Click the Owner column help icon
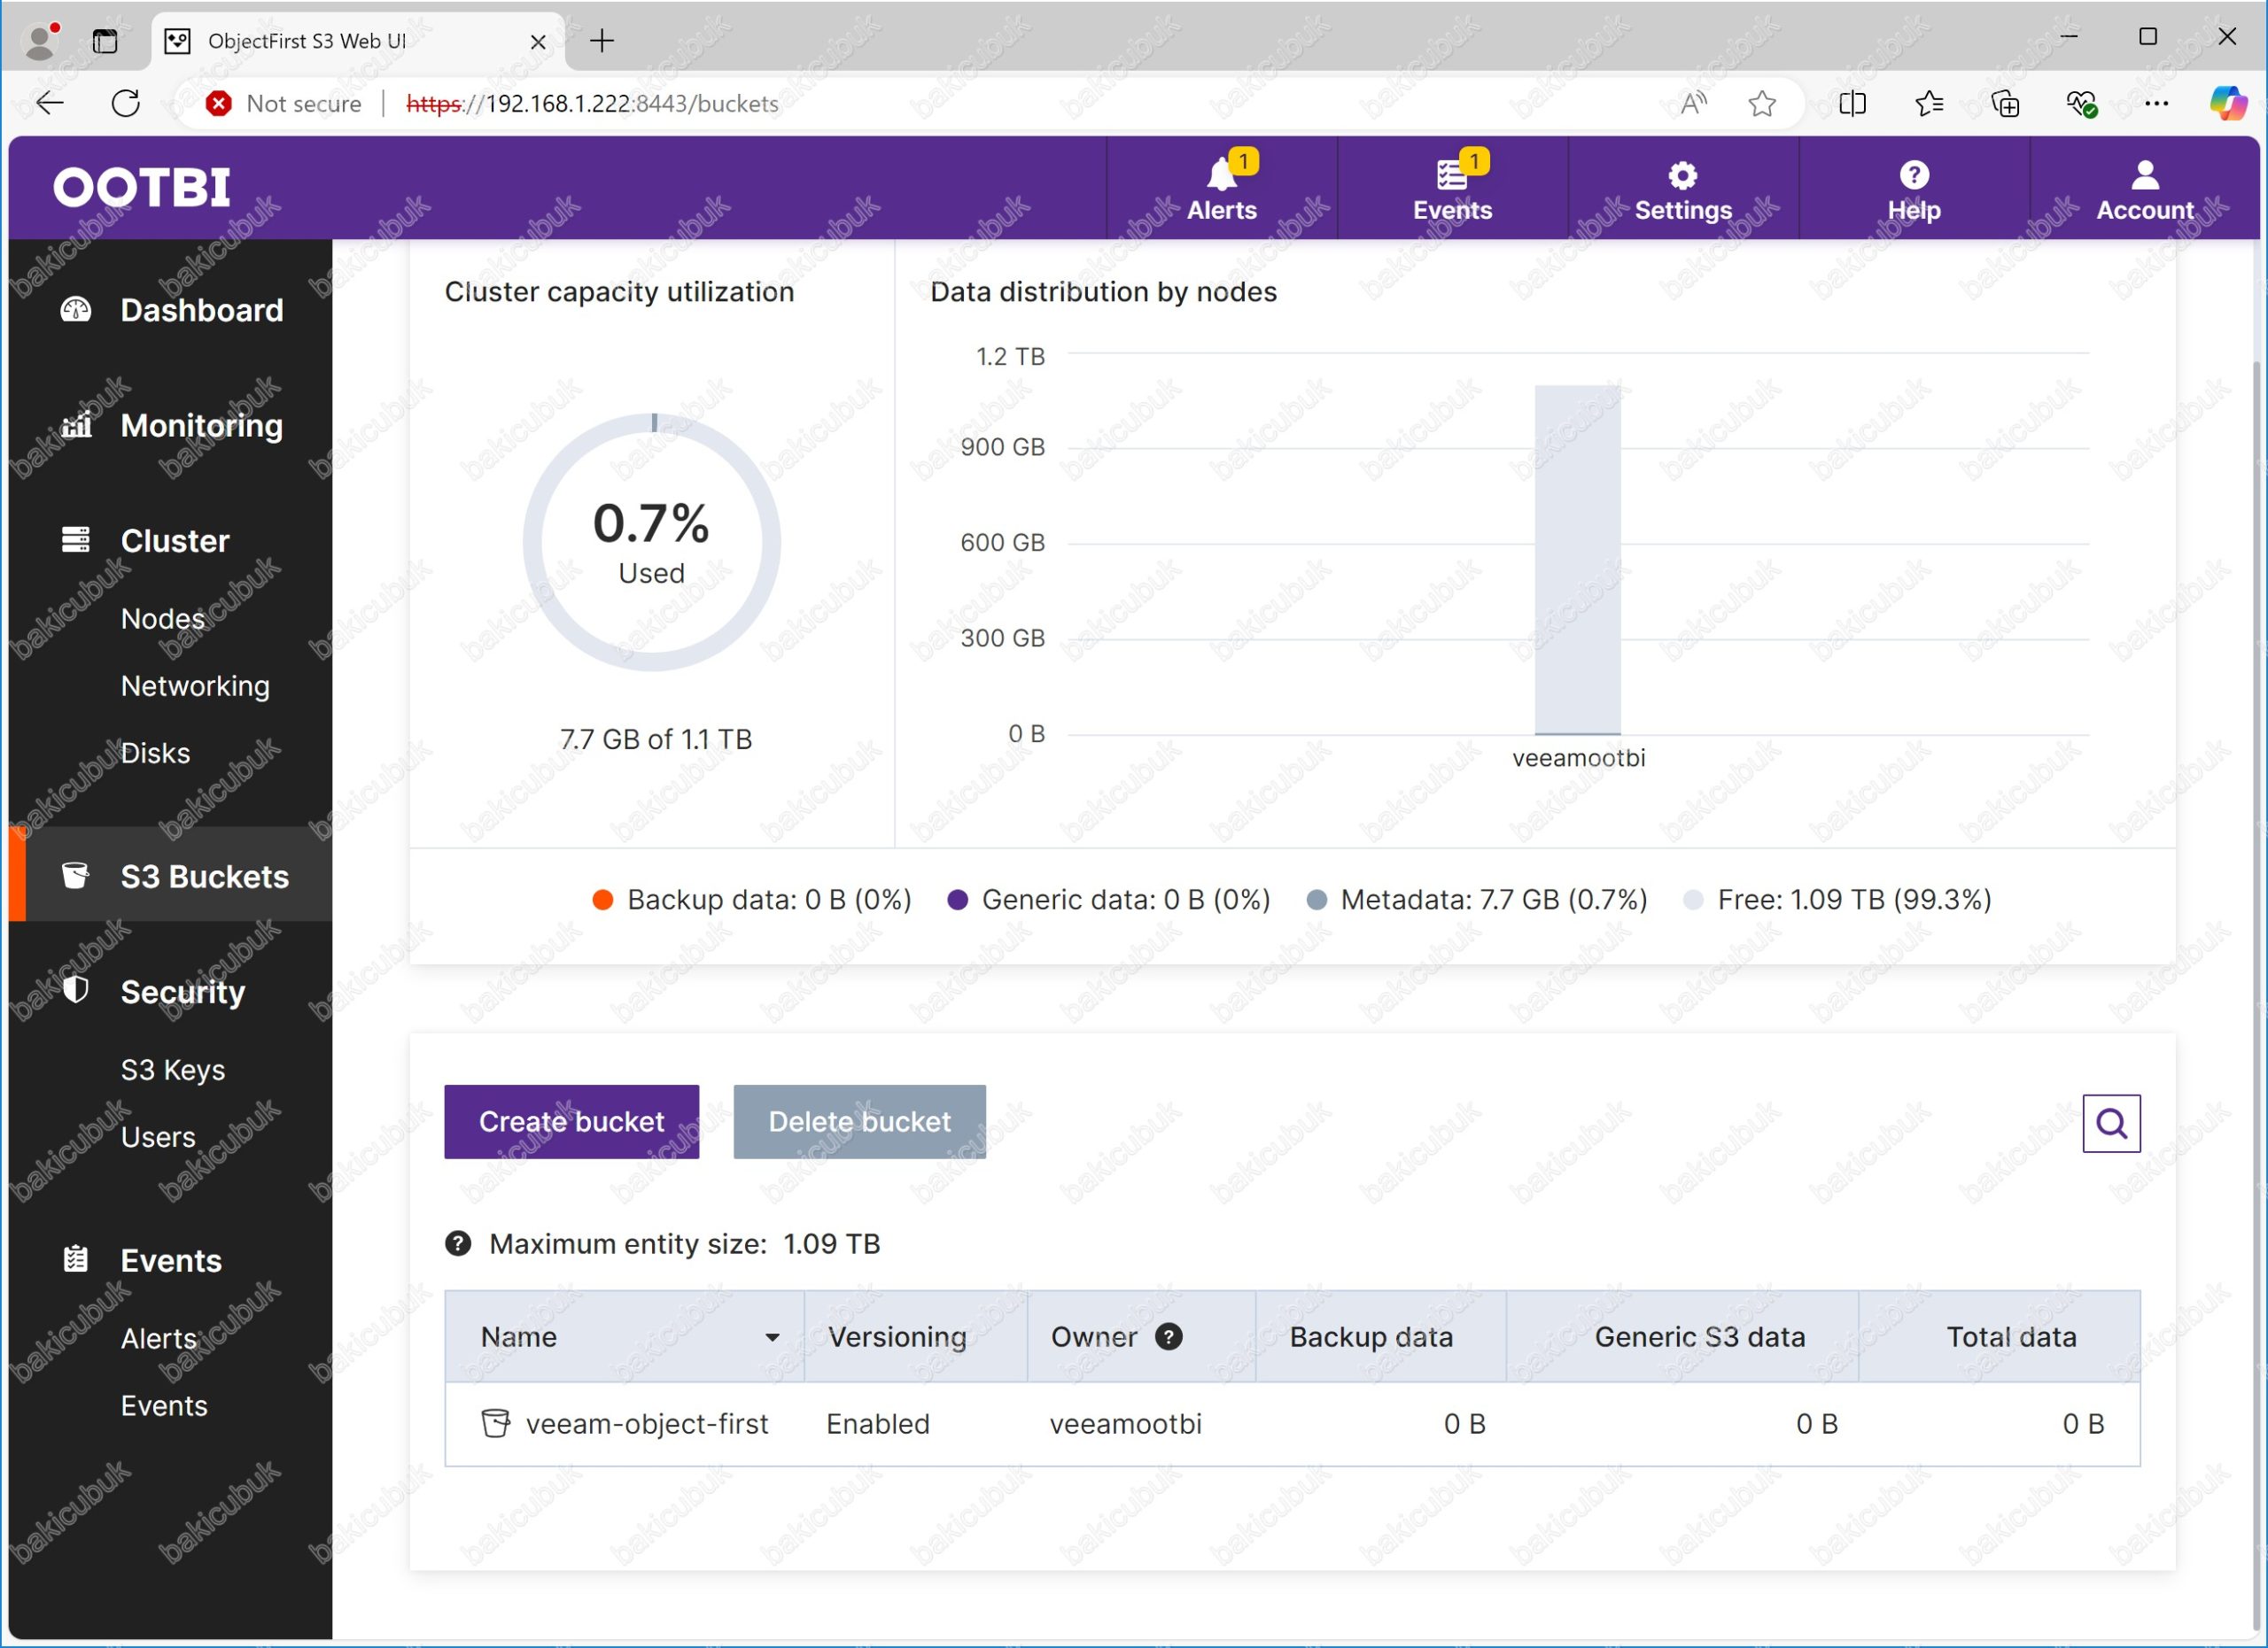The image size is (2268, 1648). pos(1168,1336)
